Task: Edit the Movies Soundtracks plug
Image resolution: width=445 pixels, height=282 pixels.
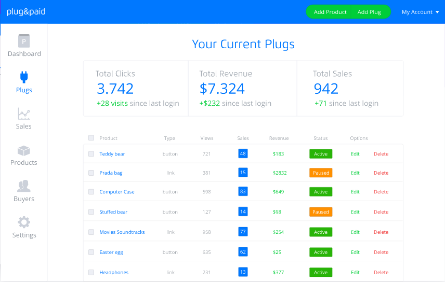Action: 355,232
